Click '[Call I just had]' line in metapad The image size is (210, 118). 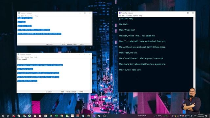pos(126,19)
